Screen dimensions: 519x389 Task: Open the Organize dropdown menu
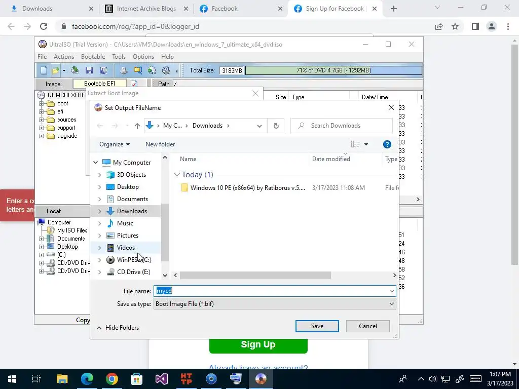point(115,144)
